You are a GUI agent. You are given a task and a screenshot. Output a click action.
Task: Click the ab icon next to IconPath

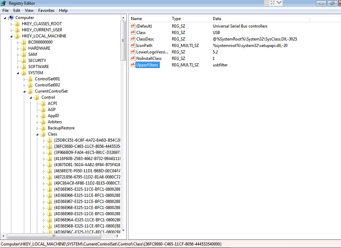click(133, 45)
